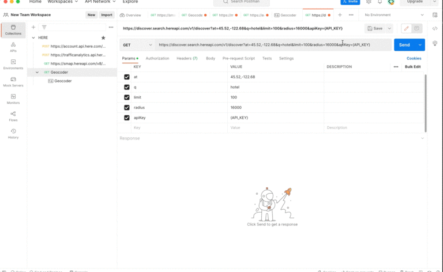This screenshot has width=443, height=272.
Task: Send the request
Action: coord(404,45)
